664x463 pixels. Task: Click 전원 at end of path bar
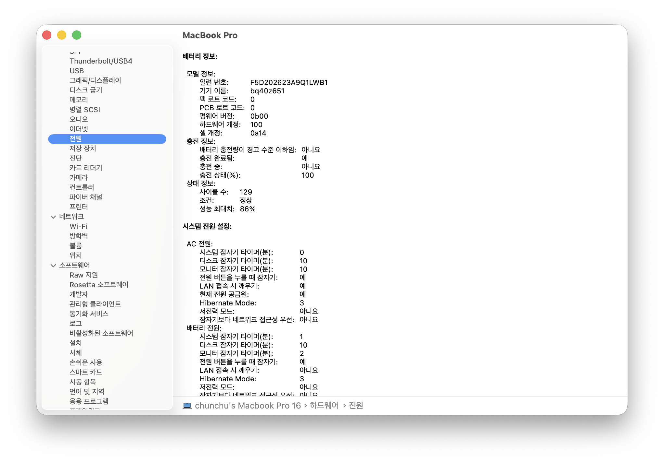click(x=356, y=406)
